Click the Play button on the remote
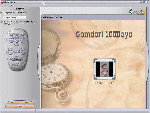The image size is (150, 113). 17,52
